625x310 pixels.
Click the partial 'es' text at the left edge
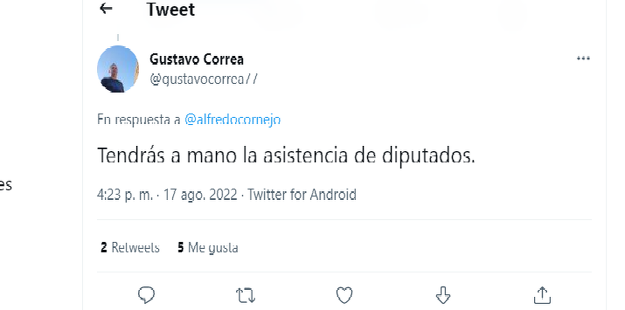click(5, 185)
